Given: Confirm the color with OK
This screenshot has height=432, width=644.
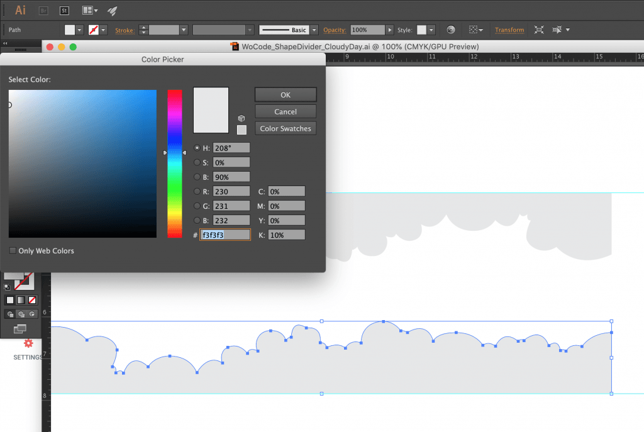Looking at the screenshot, I should tap(285, 94).
